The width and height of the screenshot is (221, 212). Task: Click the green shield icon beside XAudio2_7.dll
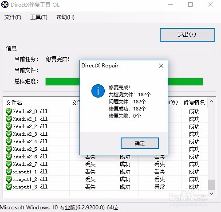pyautogui.click(x=9, y=164)
